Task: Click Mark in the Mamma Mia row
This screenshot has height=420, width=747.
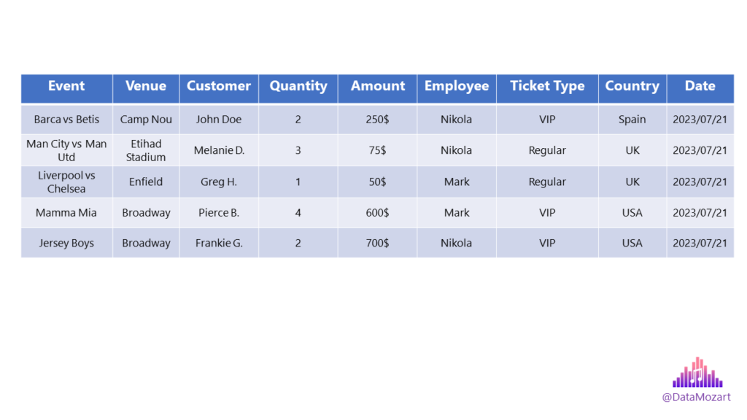Action: click(x=457, y=213)
